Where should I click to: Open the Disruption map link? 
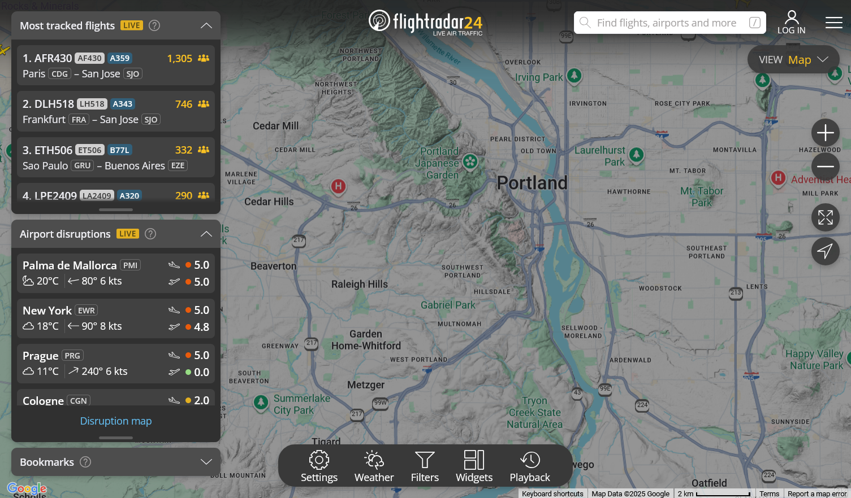(116, 421)
